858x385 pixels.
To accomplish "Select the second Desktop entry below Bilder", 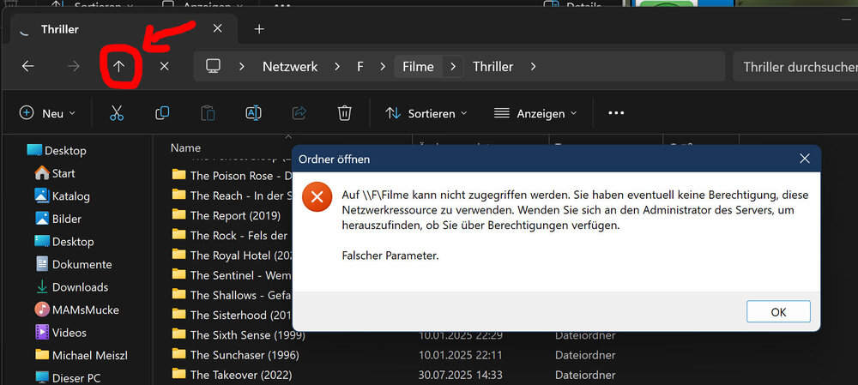I will click(64, 241).
